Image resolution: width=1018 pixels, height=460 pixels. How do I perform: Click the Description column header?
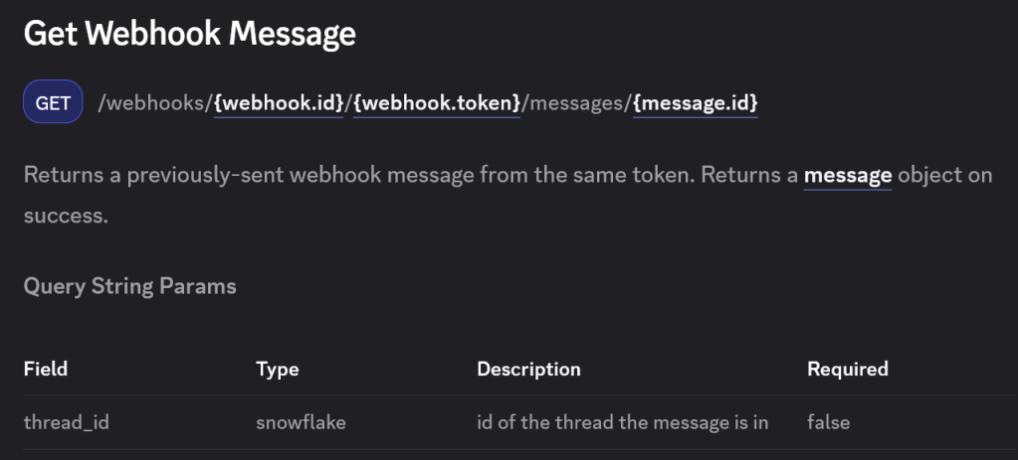pyautogui.click(x=528, y=369)
